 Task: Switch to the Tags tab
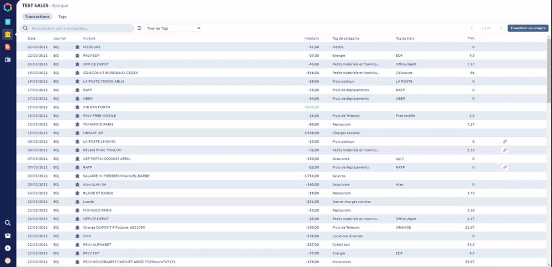coord(62,17)
